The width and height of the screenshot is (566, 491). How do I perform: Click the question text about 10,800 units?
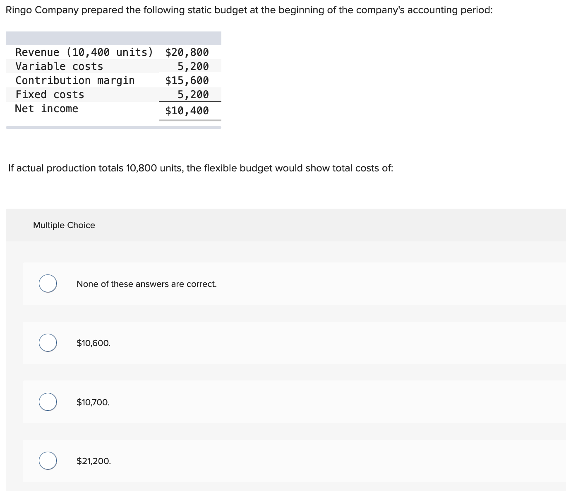[x=201, y=168]
